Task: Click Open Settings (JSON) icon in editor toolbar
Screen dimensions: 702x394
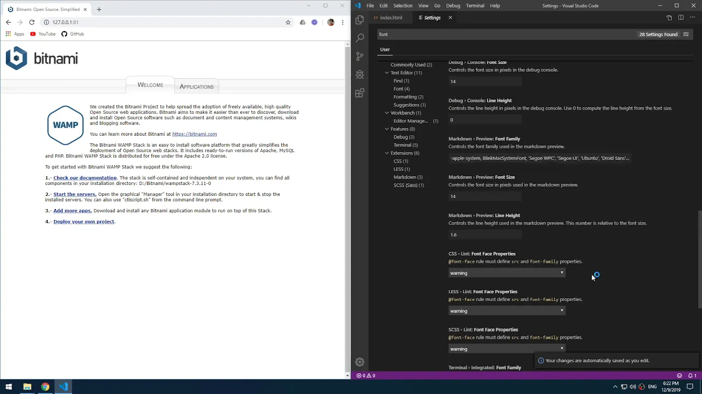Action: click(669, 18)
